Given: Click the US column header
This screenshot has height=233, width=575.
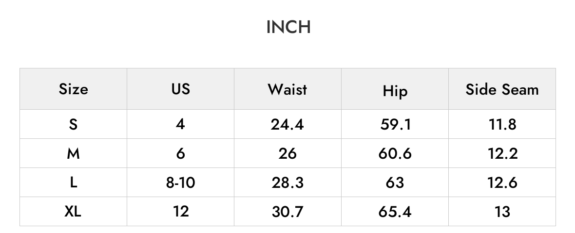Looking at the screenshot, I should [180, 89].
